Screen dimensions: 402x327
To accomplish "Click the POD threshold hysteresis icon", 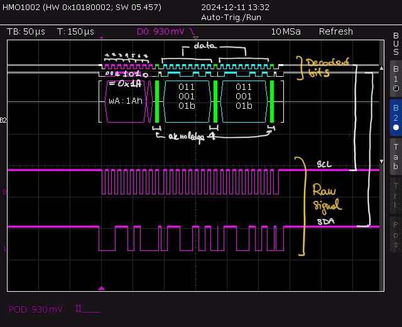I will (87, 309).
